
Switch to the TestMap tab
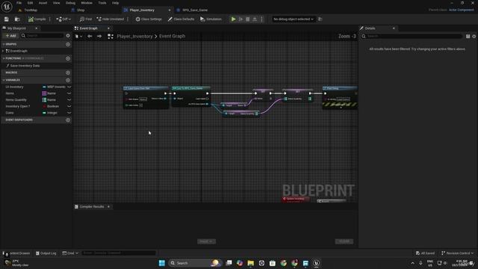pyautogui.click(x=31, y=10)
